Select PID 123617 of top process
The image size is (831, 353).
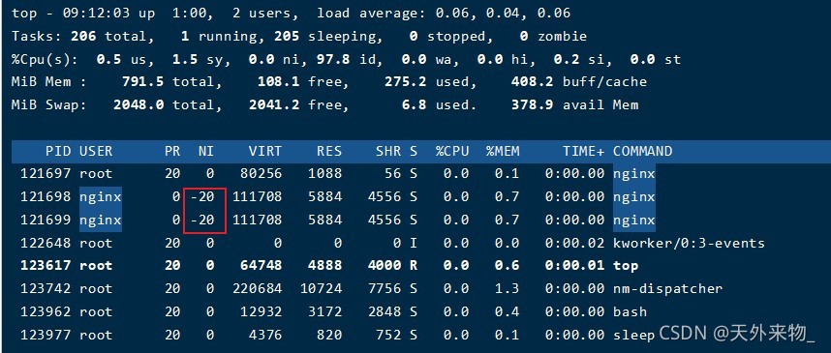tap(46, 266)
